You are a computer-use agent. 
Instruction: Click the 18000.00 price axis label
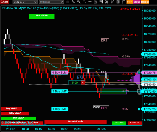coord(150,42)
